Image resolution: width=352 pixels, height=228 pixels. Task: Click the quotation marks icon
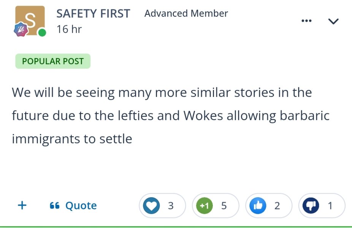point(55,205)
